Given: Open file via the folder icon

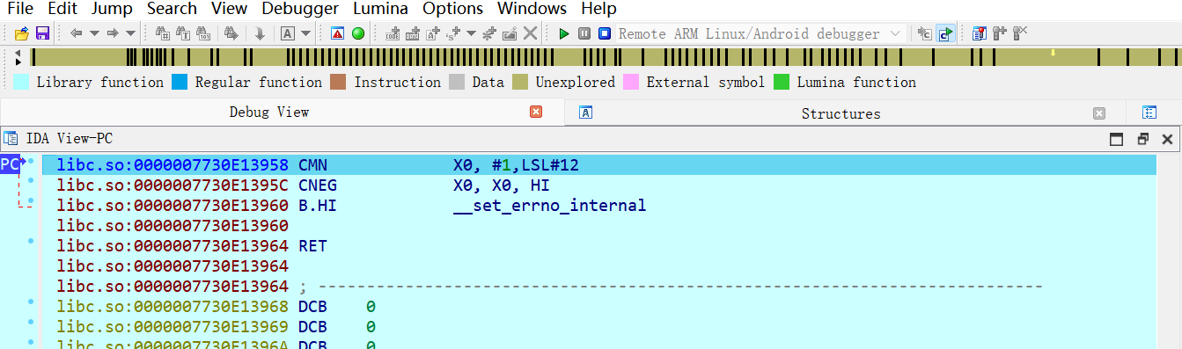Looking at the screenshot, I should coord(22,33).
